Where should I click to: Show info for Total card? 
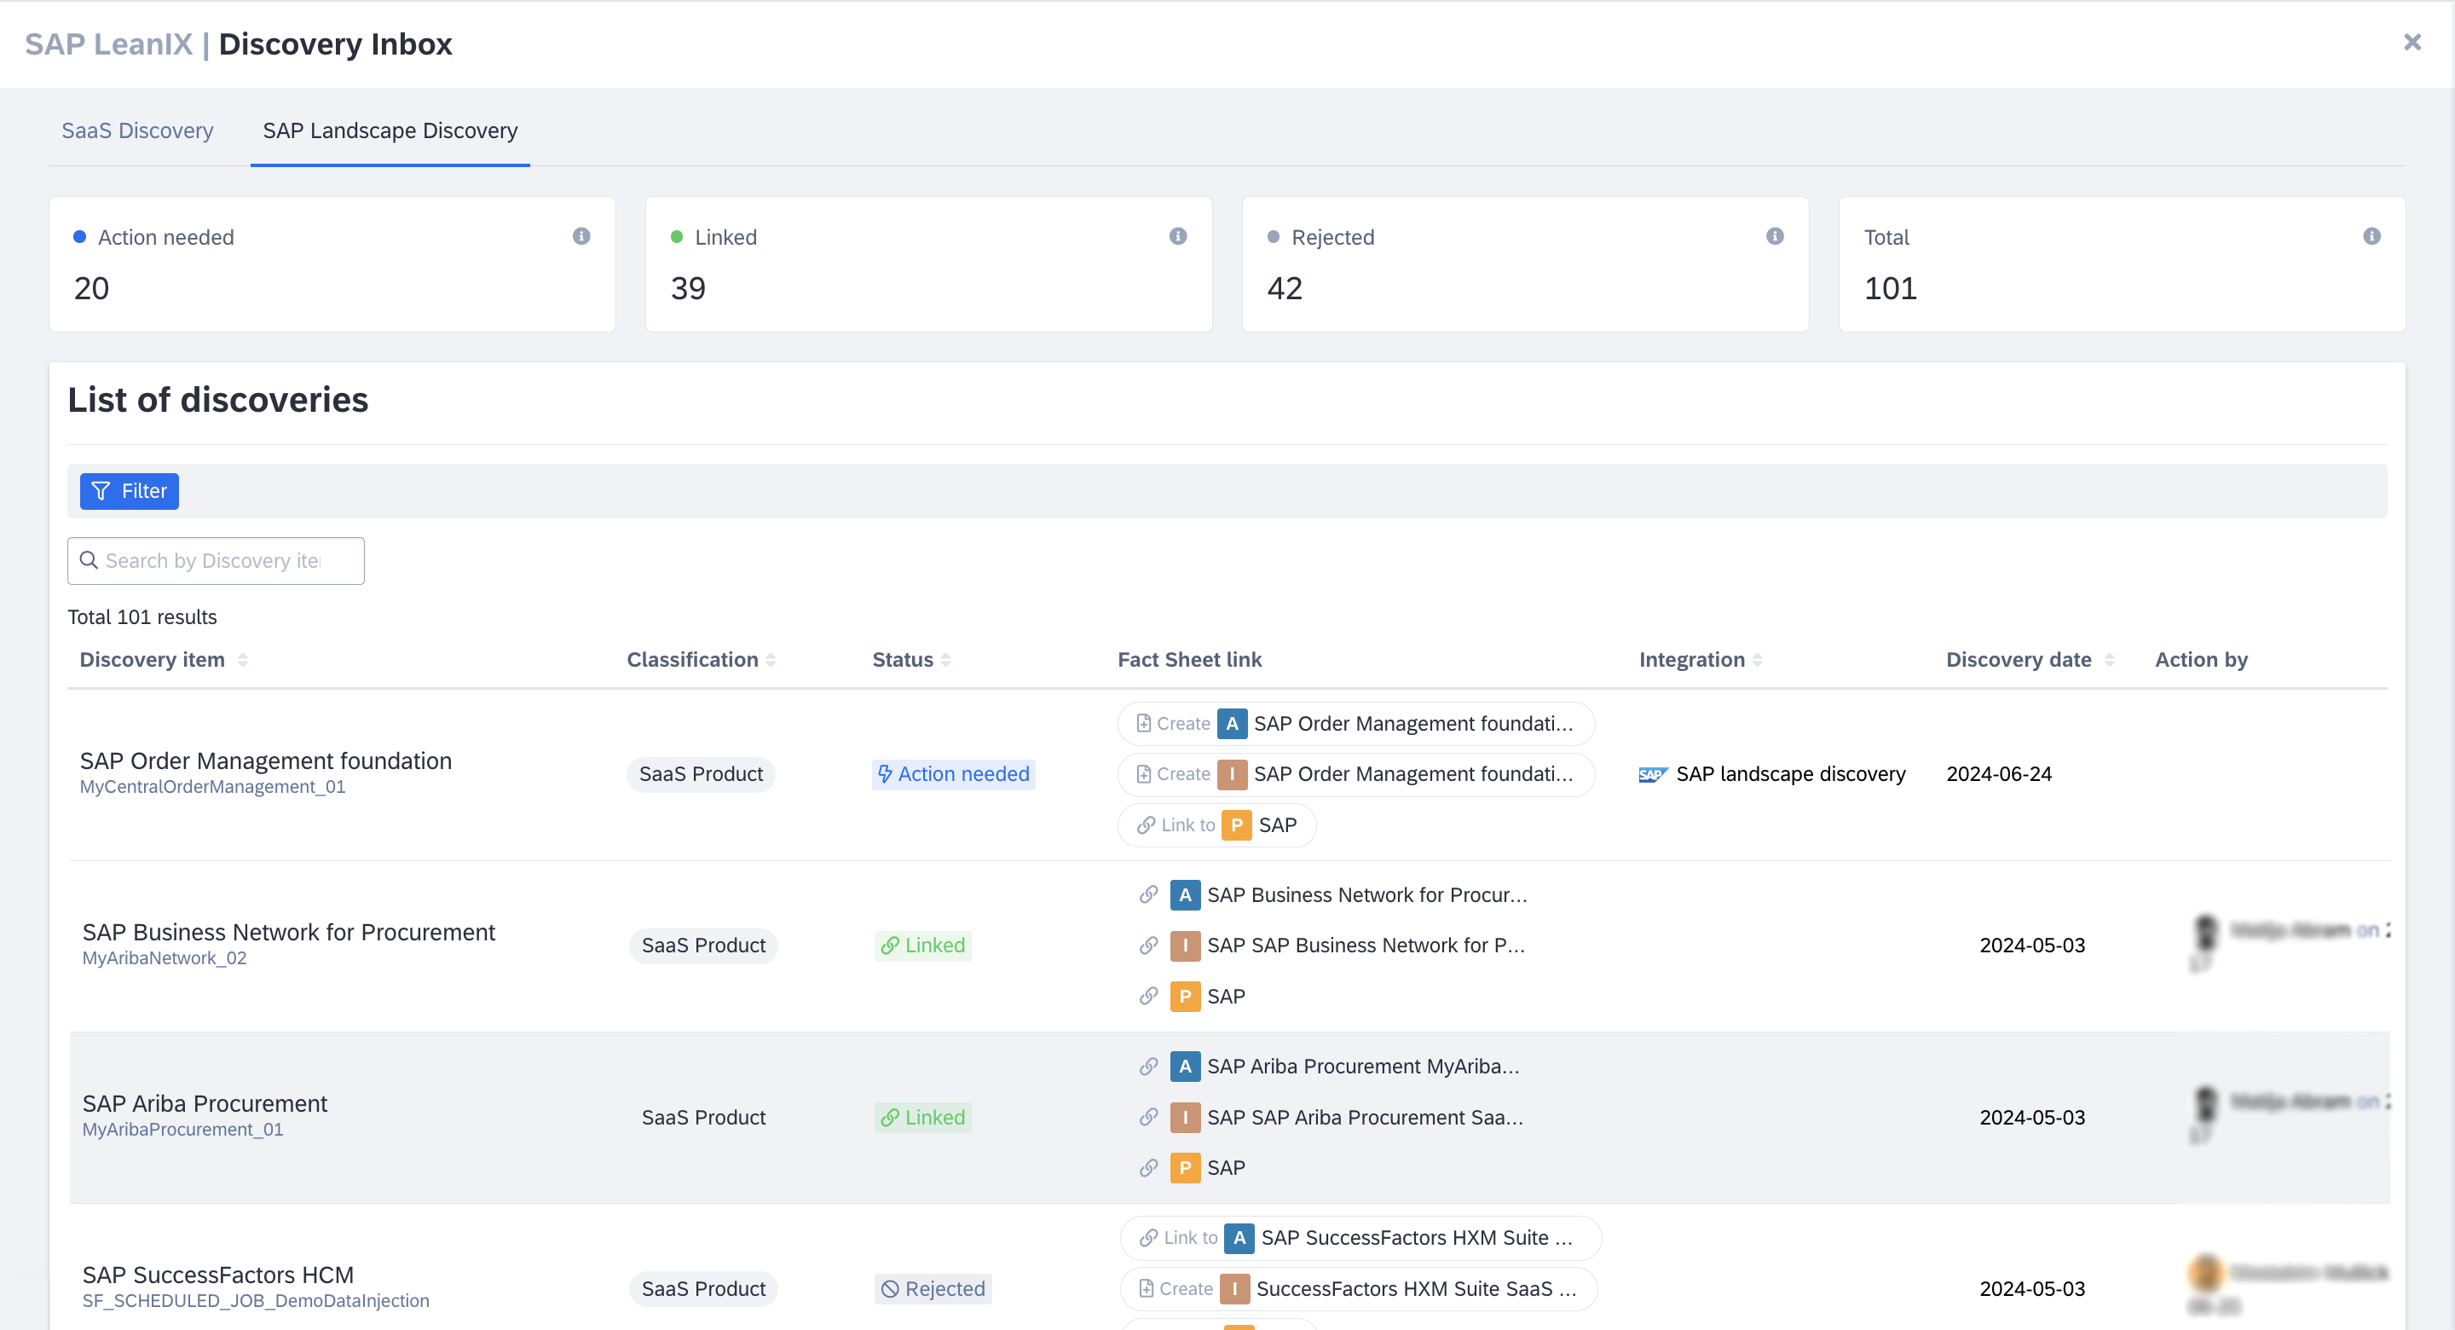(x=2372, y=236)
